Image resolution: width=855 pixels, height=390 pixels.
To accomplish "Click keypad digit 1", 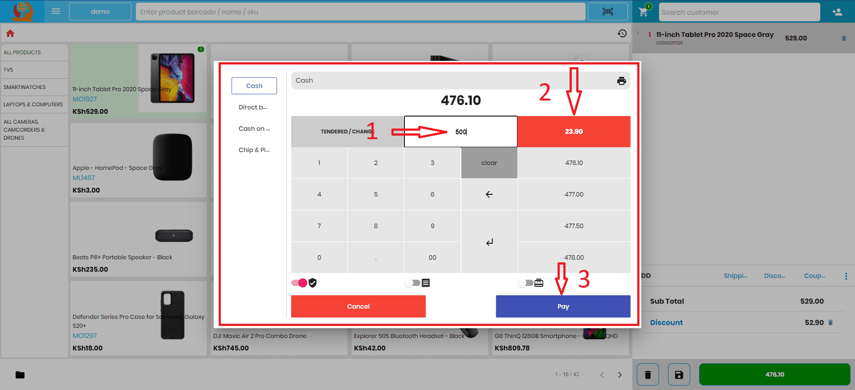I will pyautogui.click(x=319, y=163).
